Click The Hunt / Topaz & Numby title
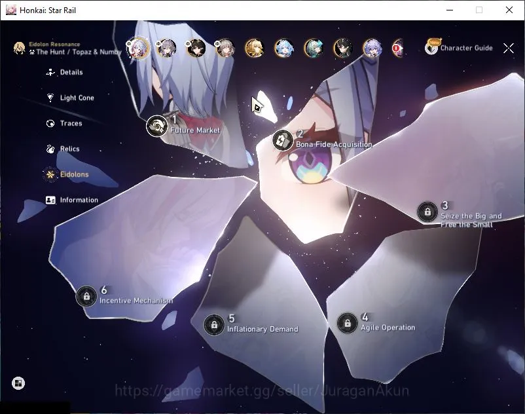The height and width of the screenshot is (414, 525). pyautogui.click(x=79, y=52)
